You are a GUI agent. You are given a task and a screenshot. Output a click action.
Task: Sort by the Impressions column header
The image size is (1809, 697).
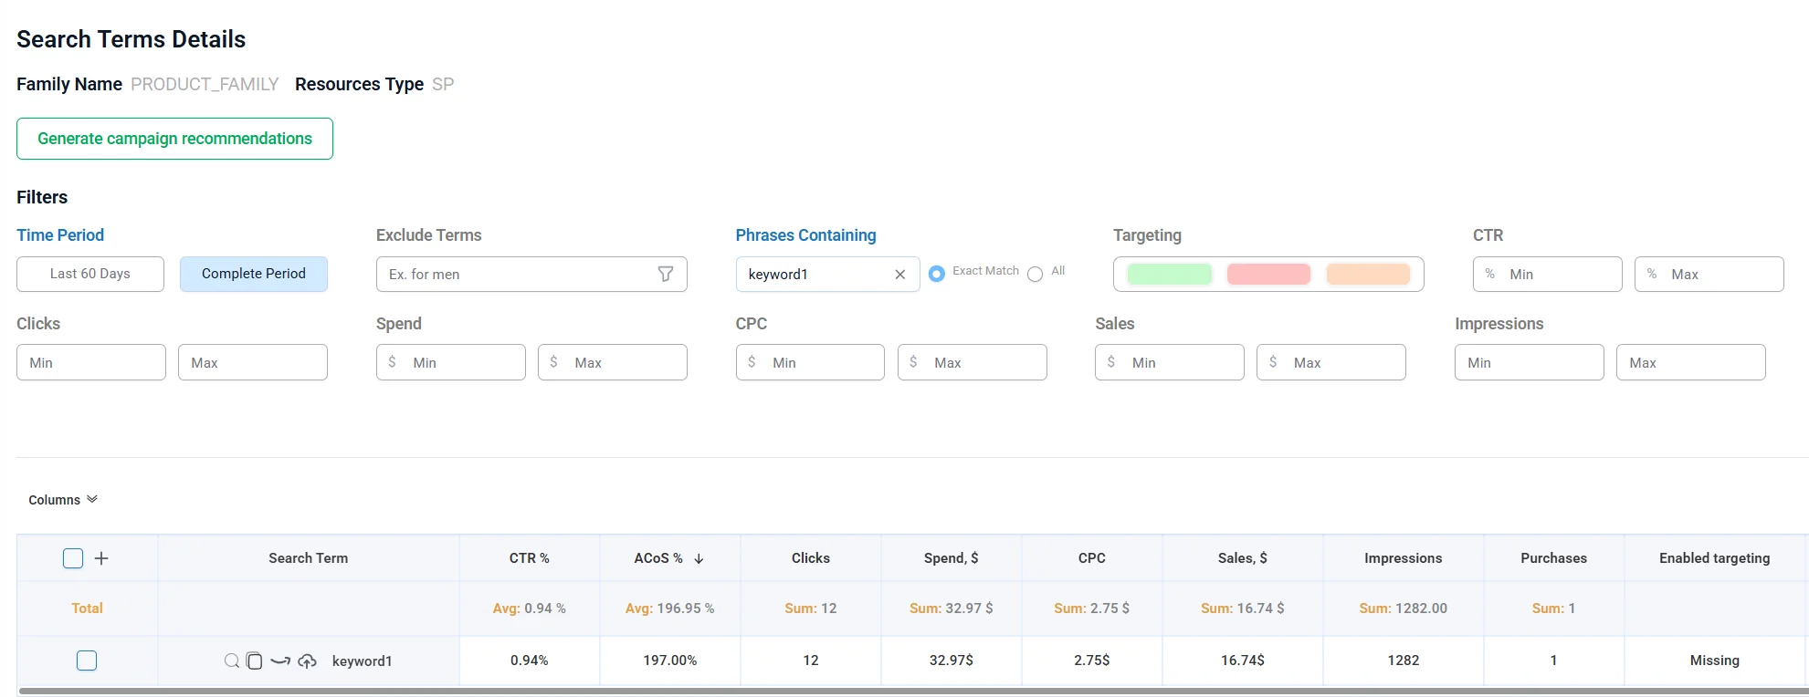point(1404,558)
